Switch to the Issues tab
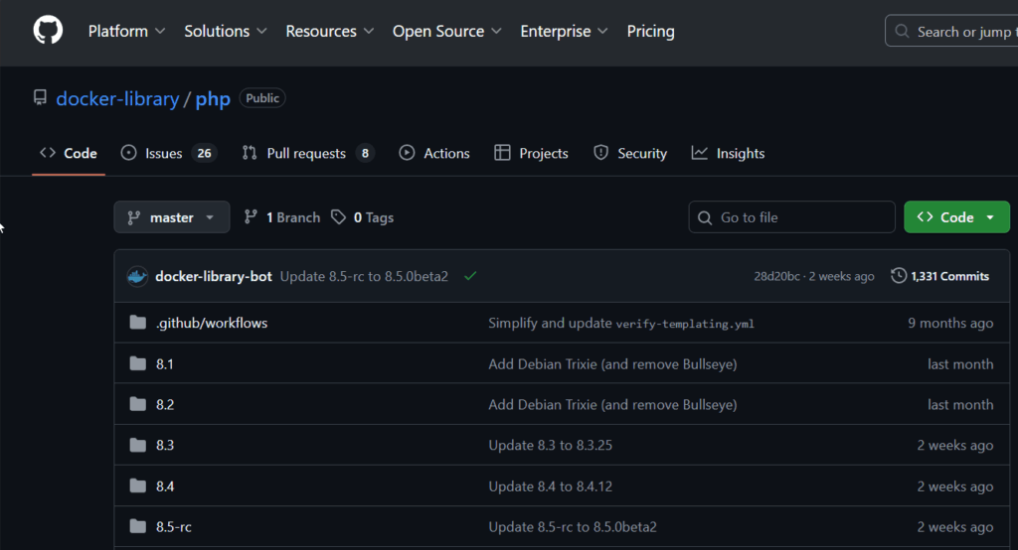Image resolution: width=1018 pixels, height=550 pixels. coord(164,154)
